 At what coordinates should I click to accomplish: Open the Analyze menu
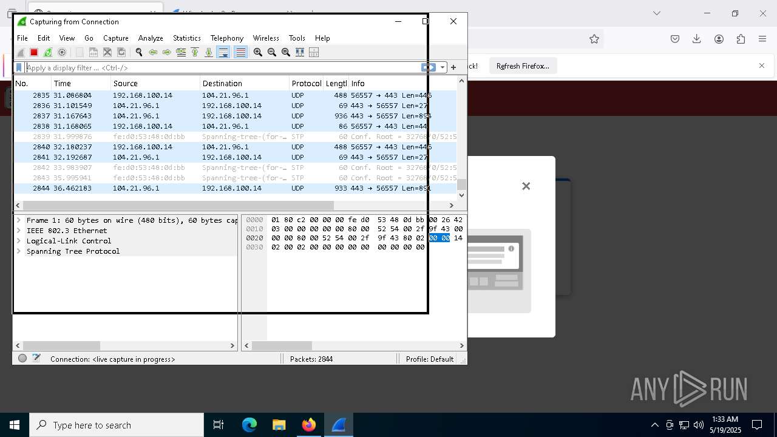click(x=151, y=38)
